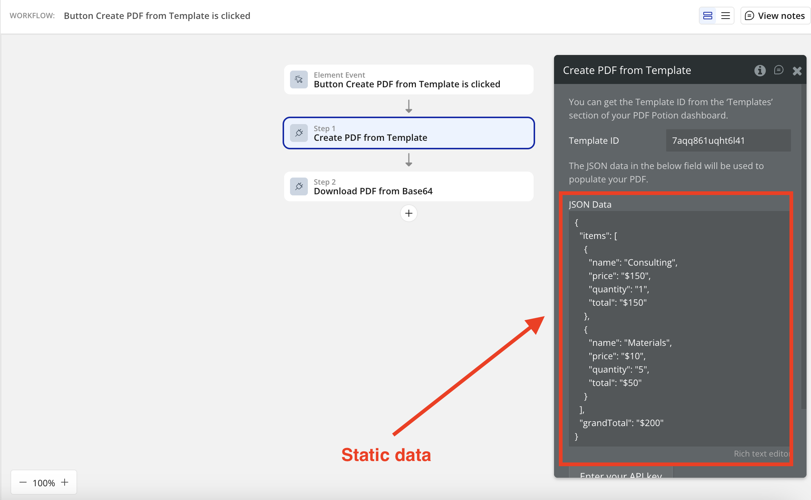Click the 100% zoom level label
811x500 pixels.
click(x=44, y=483)
